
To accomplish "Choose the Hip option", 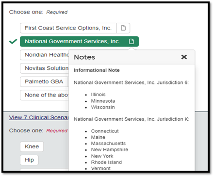I will point(29,160).
